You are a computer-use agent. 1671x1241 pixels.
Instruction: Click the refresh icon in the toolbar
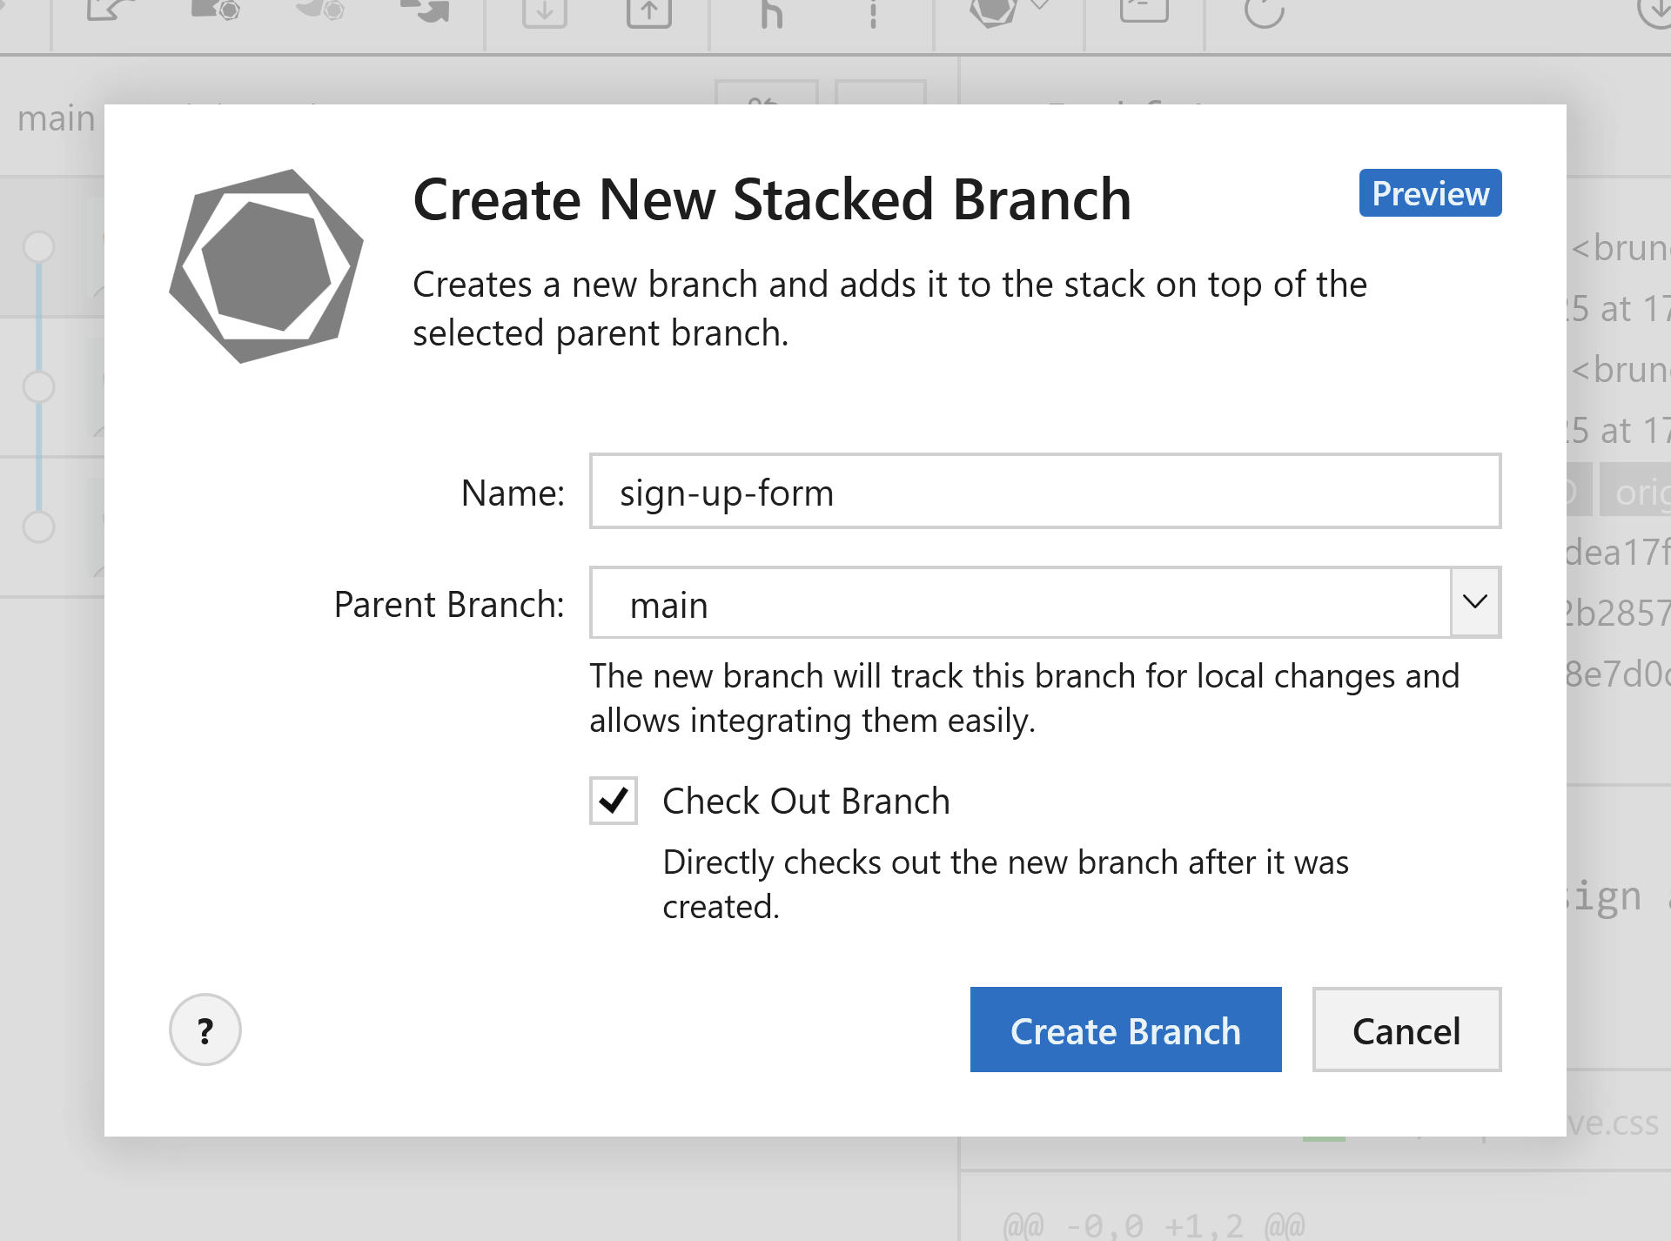coord(1264,13)
